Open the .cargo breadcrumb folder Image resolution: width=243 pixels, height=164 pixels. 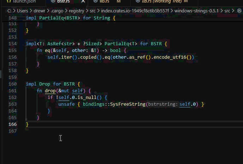pos(58,11)
